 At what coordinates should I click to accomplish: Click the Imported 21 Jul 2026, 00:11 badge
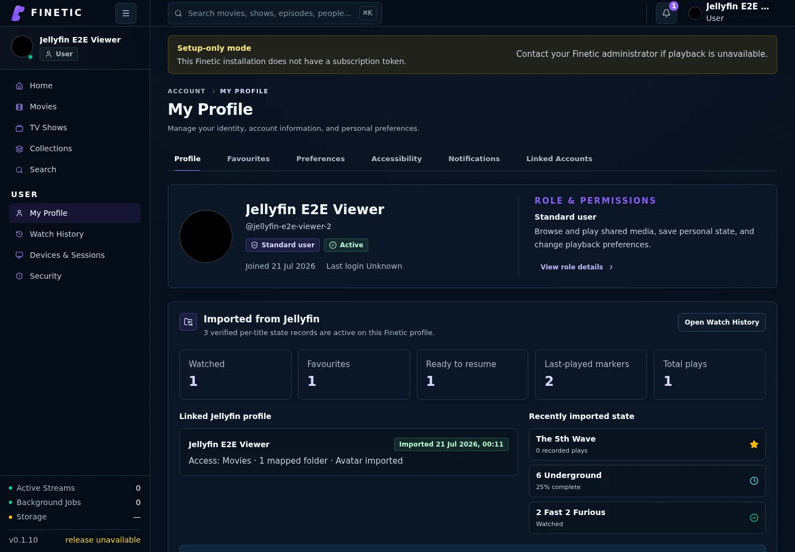(451, 444)
